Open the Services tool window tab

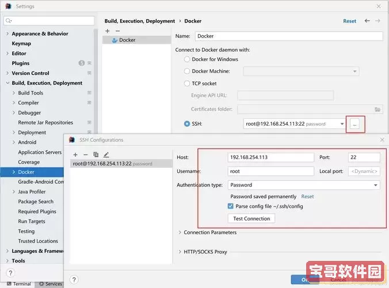51,284
